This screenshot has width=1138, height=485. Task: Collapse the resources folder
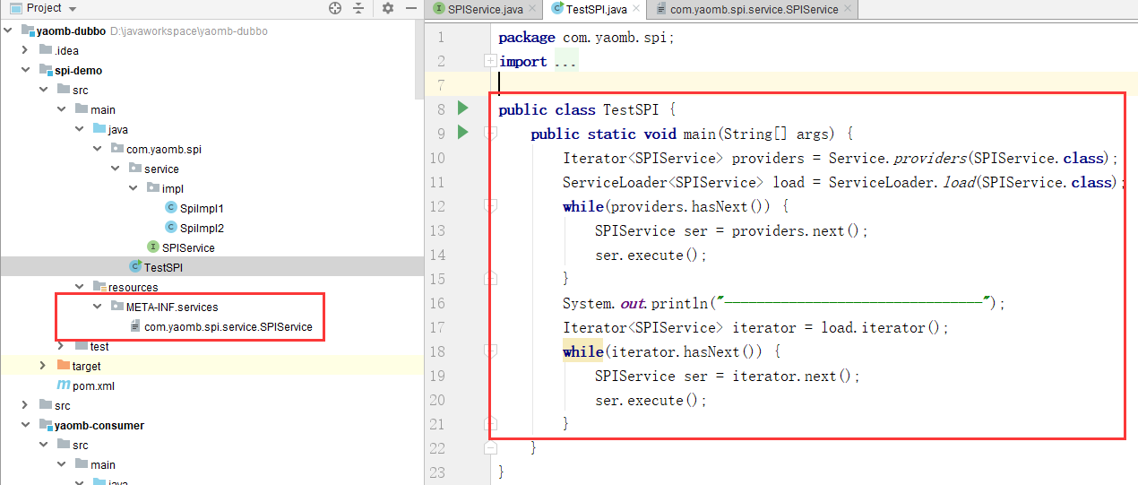[81, 287]
